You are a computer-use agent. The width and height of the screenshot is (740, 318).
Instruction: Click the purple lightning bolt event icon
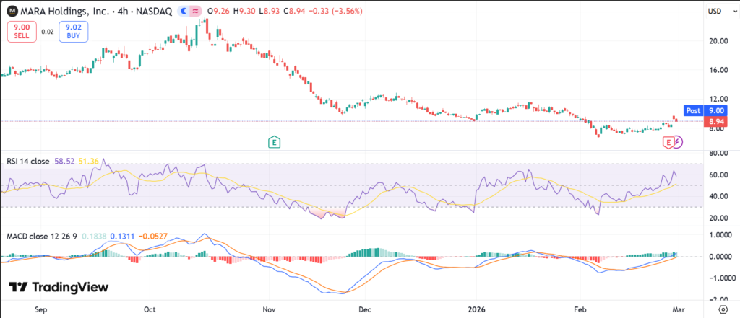[678, 143]
